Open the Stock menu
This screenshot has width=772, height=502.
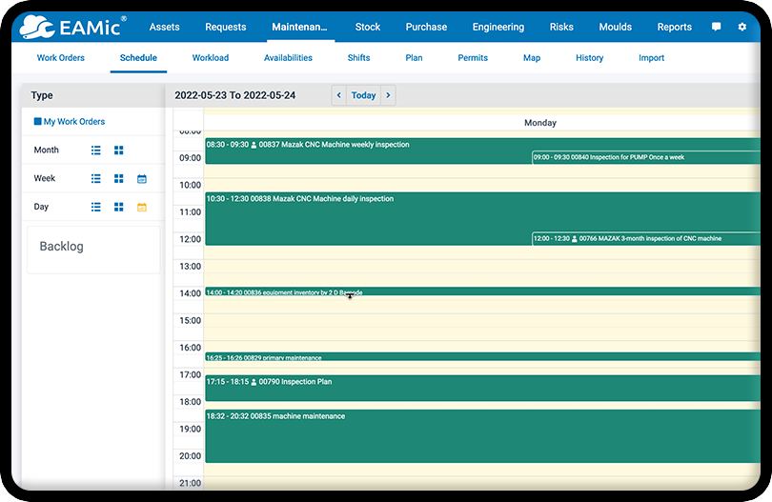tap(368, 27)
